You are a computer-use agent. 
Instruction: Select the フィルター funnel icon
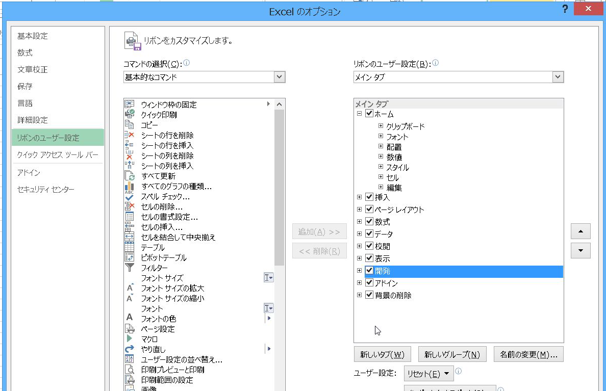[129, 267]
